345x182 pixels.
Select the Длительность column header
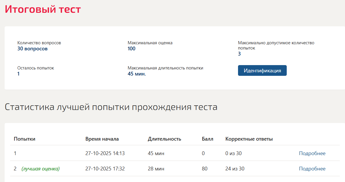[x=164, y=139]
